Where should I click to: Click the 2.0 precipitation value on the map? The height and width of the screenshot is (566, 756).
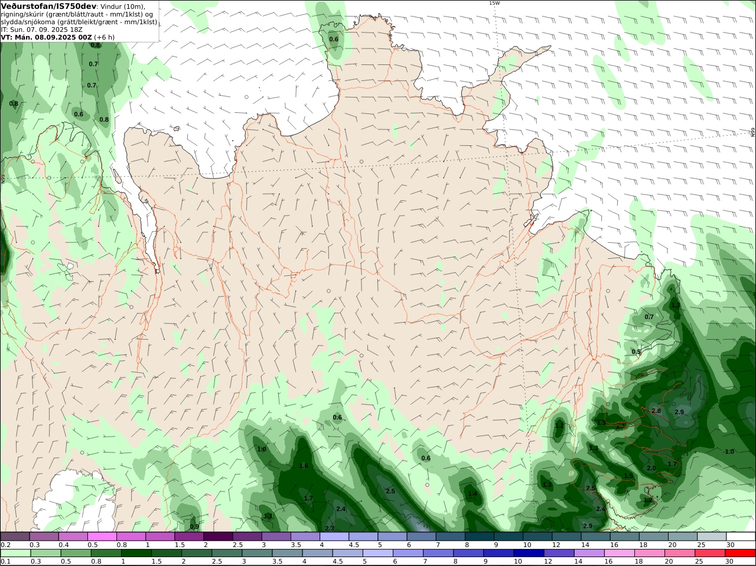pyautogui.click(x=651, y=468)
